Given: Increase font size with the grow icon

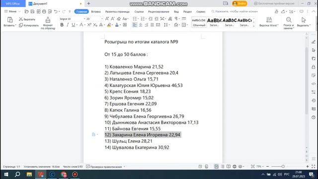Looking at the screenshot, I should coord(107,19).
